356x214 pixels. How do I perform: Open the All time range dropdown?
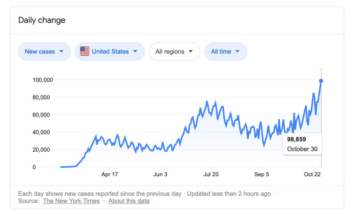click(225, 52)
